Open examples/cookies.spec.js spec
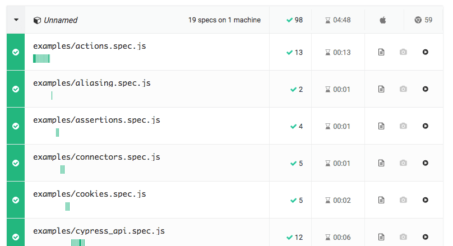The image size is (453, 246). 90,194
